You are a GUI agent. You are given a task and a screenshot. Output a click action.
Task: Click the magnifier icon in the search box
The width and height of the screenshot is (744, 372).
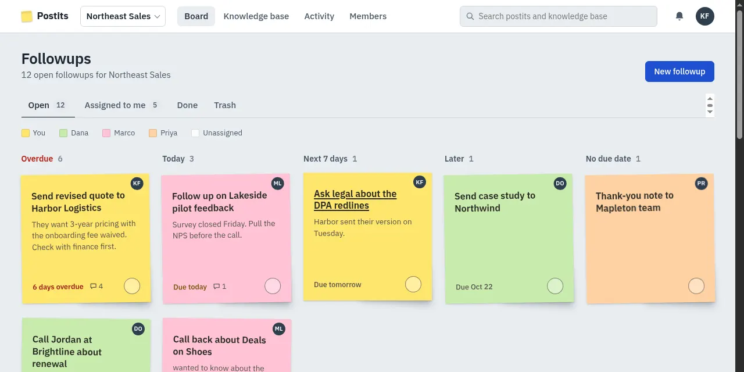point(470,16)
